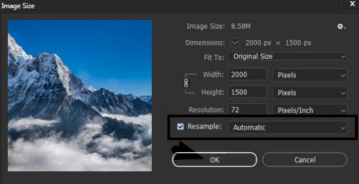Screen dimensions: 359x184
Task: Click the Image Size title text
Action: click(18, 6)
